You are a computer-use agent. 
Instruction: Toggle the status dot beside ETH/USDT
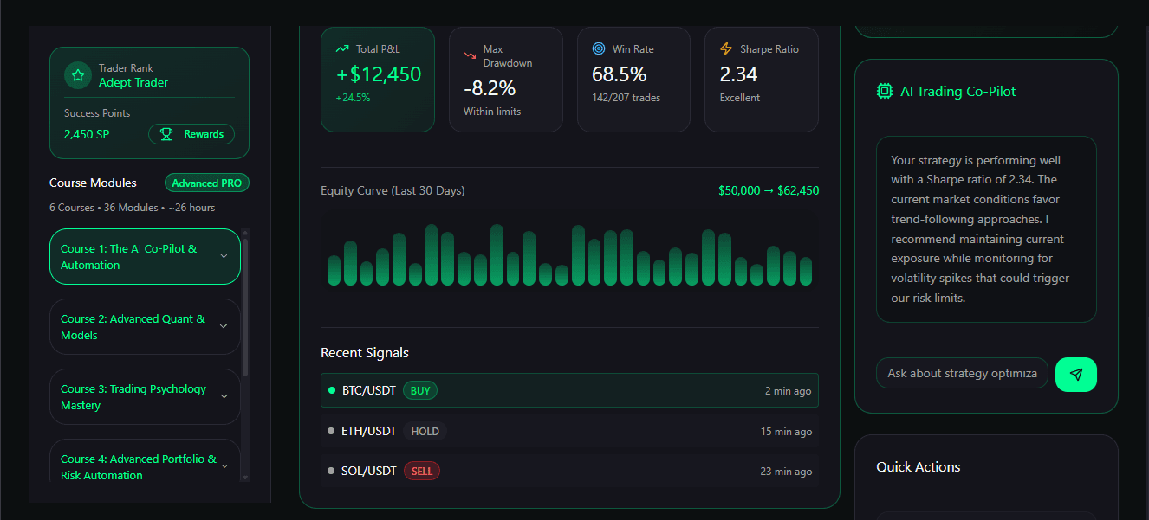[331, 431]
